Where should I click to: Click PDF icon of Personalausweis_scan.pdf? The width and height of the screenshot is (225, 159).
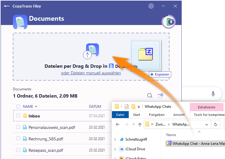coord(25,127)
